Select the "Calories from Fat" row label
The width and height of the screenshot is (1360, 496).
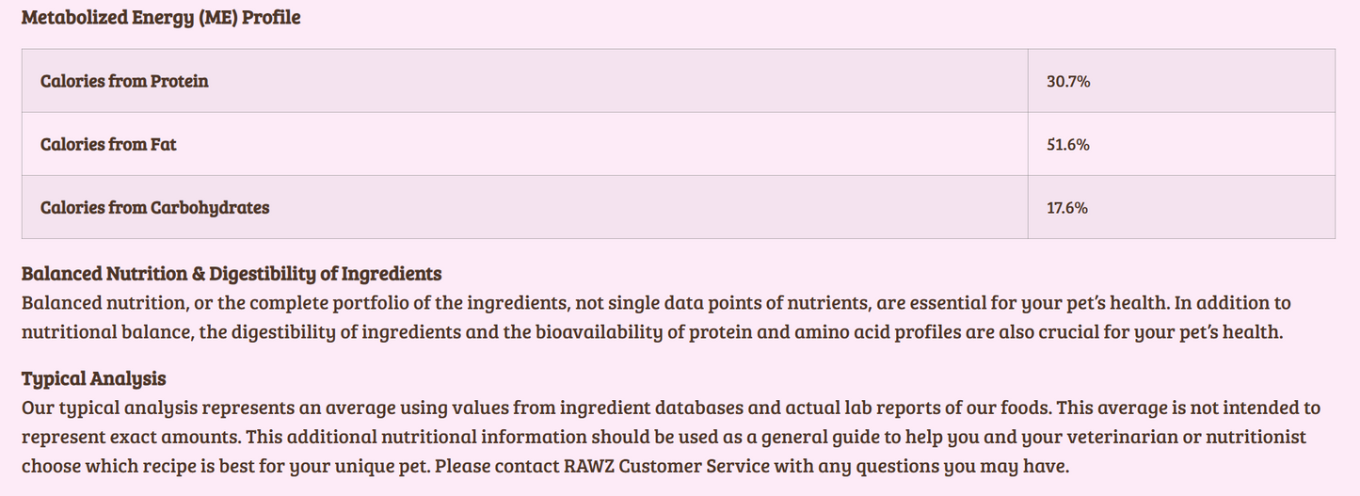[x=108, y=144]
